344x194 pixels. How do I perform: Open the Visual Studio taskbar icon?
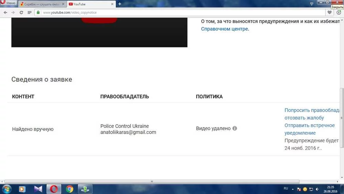38,189
